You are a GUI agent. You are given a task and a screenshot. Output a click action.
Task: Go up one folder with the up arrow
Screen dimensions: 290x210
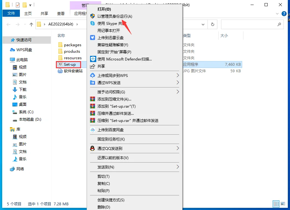31,24
